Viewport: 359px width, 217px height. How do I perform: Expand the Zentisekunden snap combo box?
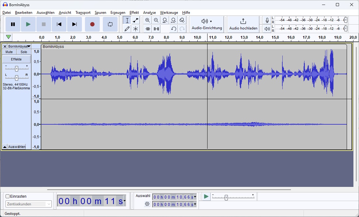click(x=29, y=204)
